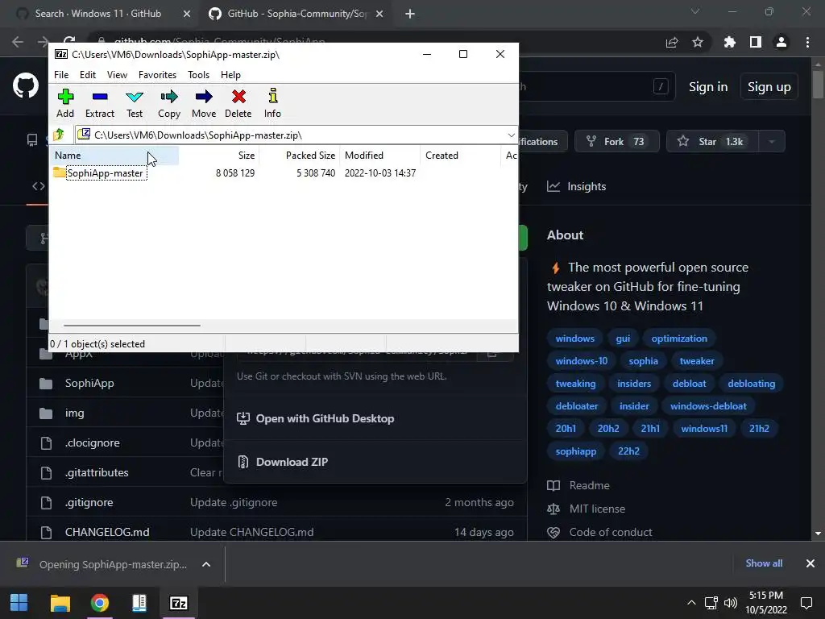Select the Copy tool in 7-Zip

169,103
